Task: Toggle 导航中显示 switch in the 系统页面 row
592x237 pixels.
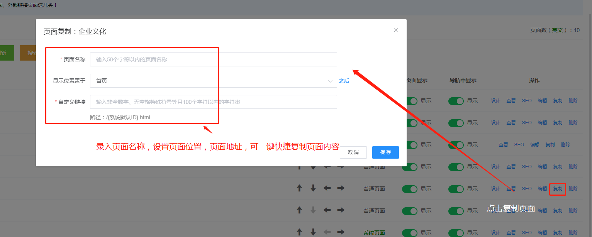Action: (456, 233)
